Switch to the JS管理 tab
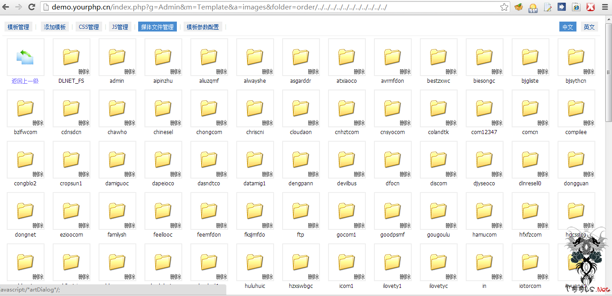This screenshot has height=296, width=612. [x=120, y=27]
